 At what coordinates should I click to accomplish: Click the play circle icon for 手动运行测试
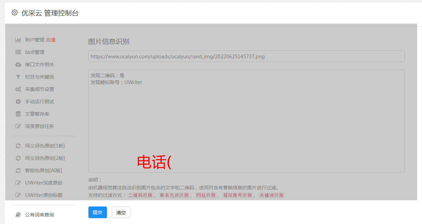pyautogui.click(x=18, y=102)
